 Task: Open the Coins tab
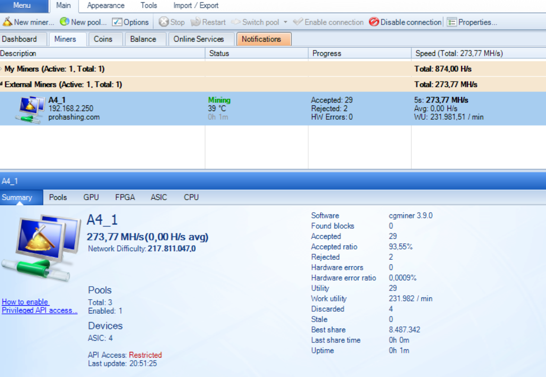click(103, 39)
